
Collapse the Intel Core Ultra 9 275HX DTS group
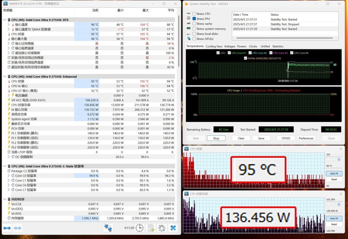pyautogui.click(x=4, y=20)
